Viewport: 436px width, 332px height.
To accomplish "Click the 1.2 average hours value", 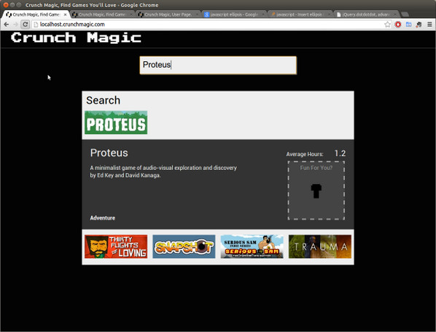I will click(340, 153).
